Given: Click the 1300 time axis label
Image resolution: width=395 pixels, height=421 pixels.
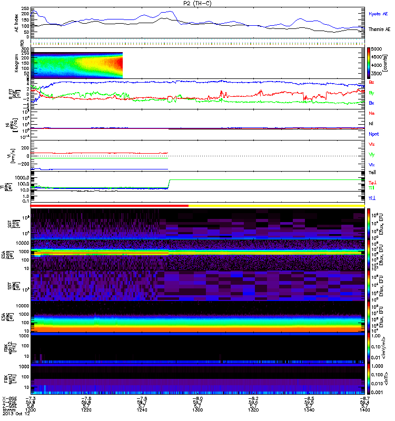Looking at the screenshot, I should (197, 410).
